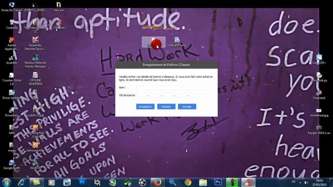Click the Enregistrer button in the dialog
This screenshot has height=187, width=333.
tap(145, 106)
